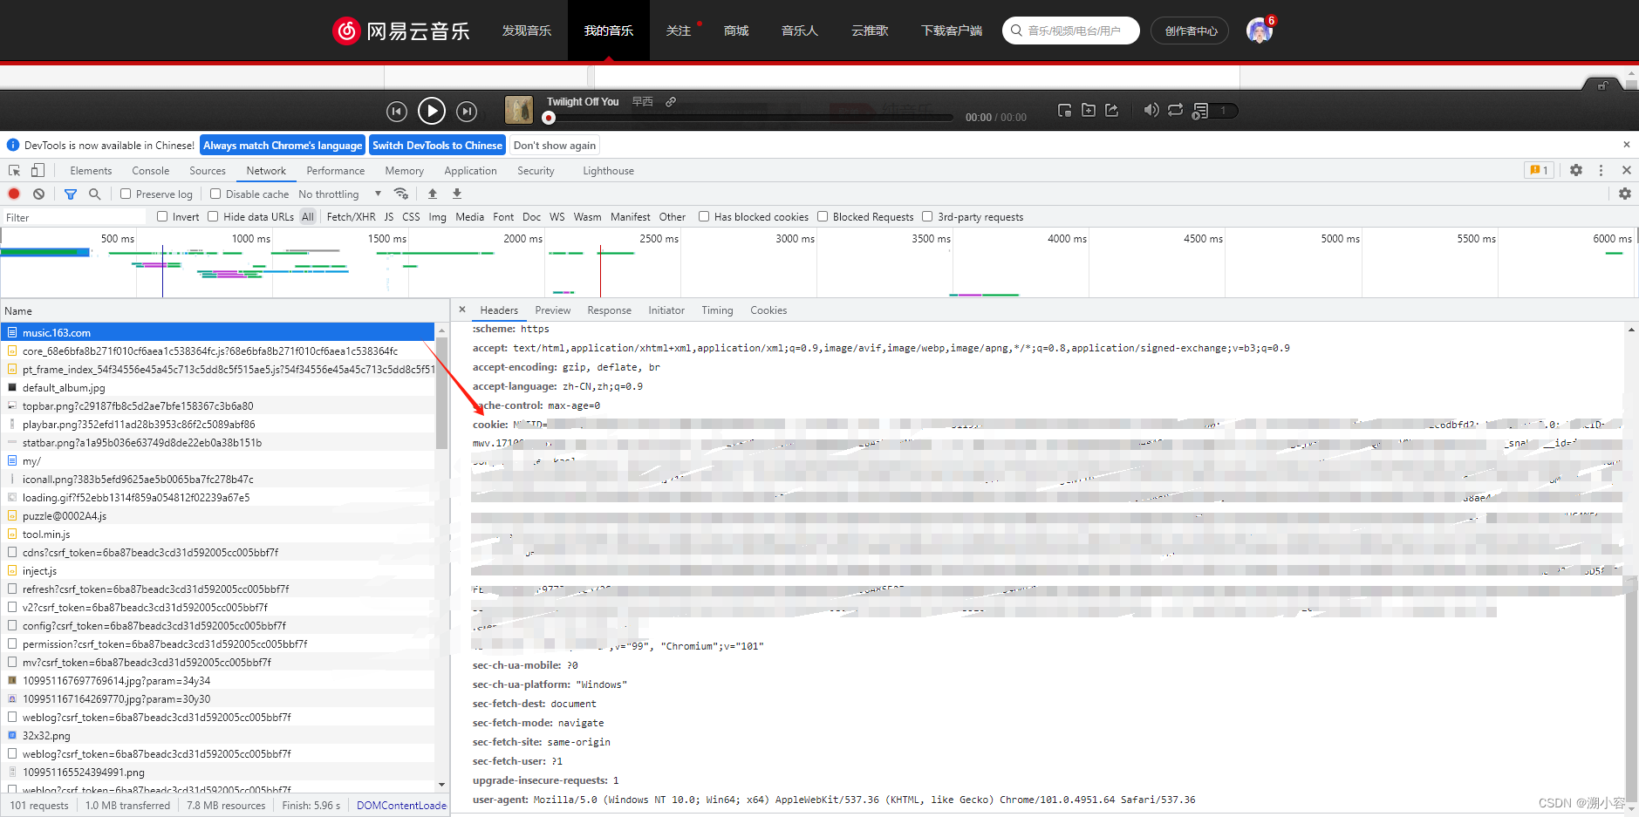Toggle the device toolbar icon
Screen dimensions: 1639x817
pos(38,170)
